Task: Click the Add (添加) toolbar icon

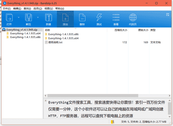Action: coord(65,19)
